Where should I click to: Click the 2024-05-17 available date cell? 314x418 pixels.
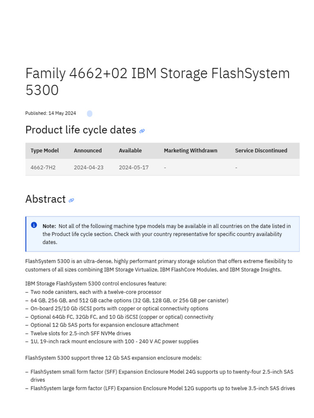coord(134,168)
